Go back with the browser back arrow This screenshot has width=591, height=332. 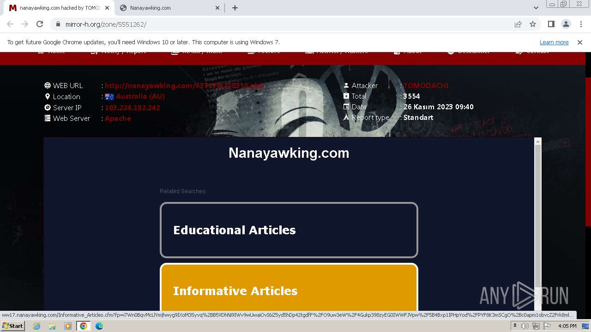tap(10, 24)
